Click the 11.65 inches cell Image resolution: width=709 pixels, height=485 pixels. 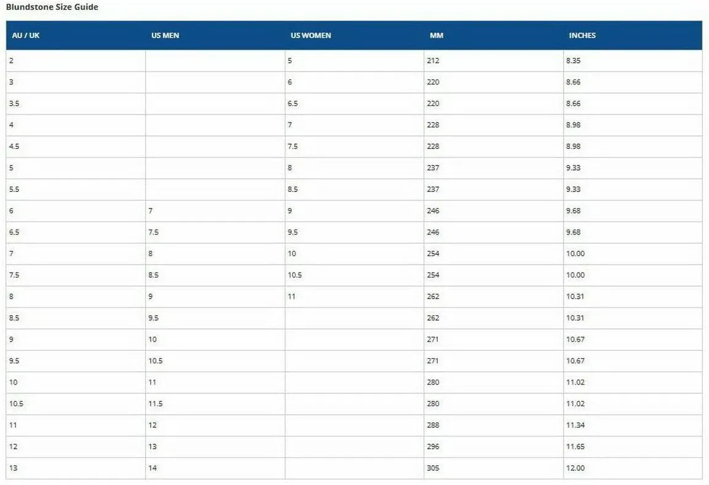pyautogui.click(x=633, y=447)
